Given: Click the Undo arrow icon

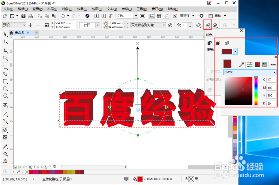Looking at the screenshot, I should [x=63, y=16].
